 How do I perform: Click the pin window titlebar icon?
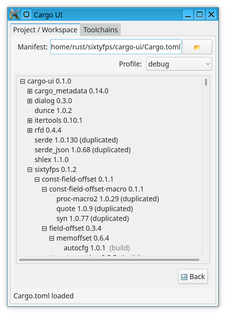26,15
